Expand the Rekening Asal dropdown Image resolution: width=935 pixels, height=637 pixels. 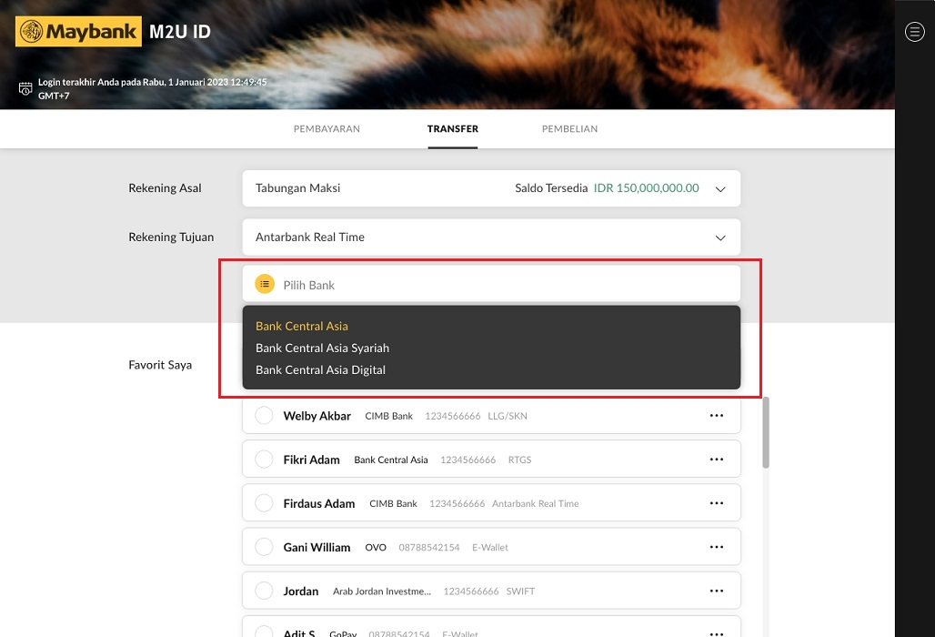coord(720,189)
